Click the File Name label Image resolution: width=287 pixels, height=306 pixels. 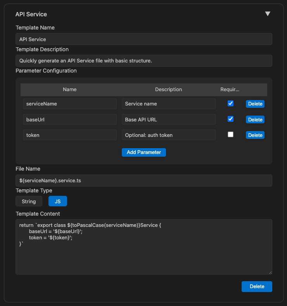point(28,169)
